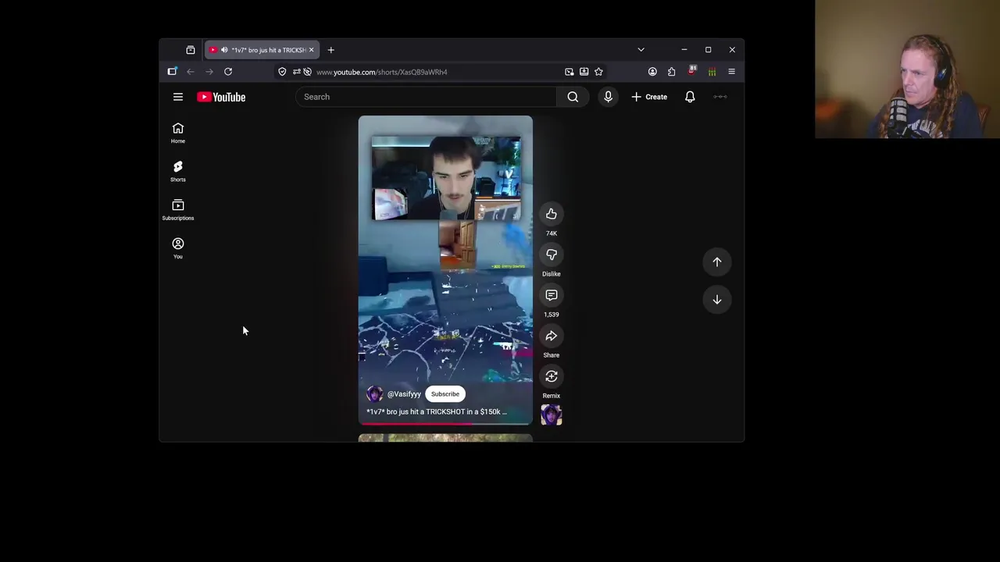Viewport: 1000px width, 562px height.
Task: Dislike this Short
Action: (x=552, y=254)
